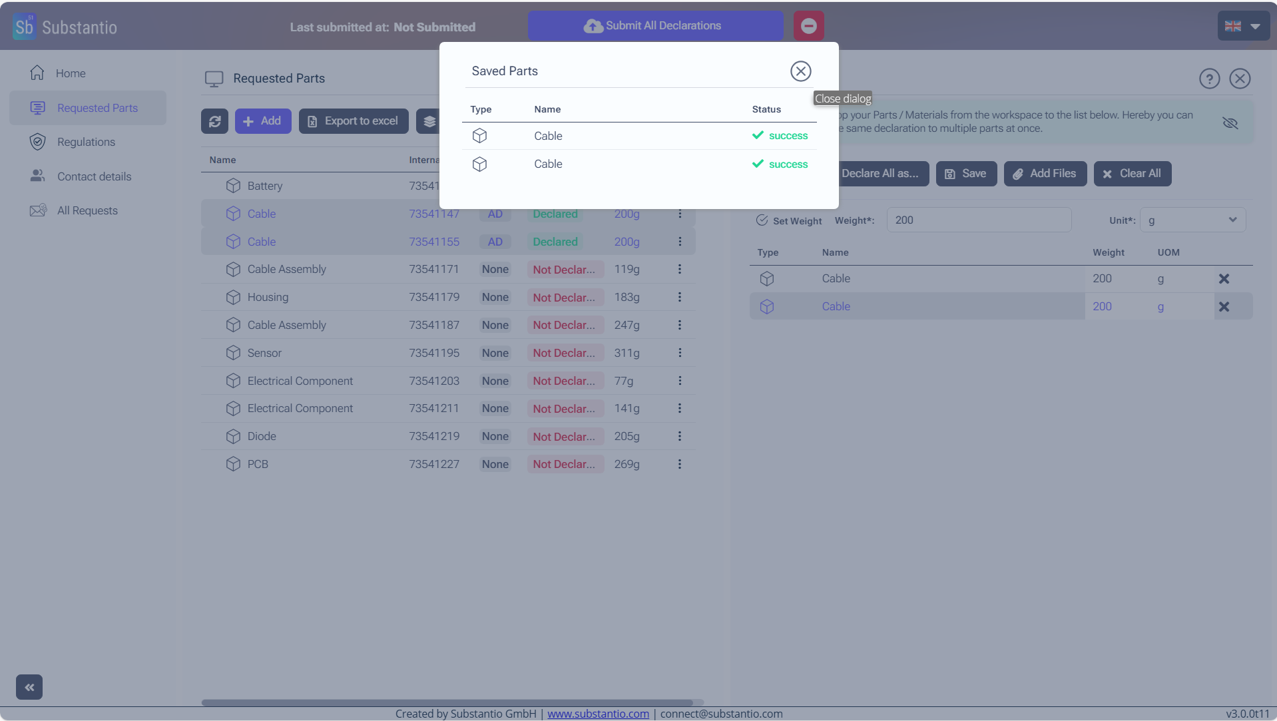
Task: Collapse the sidebar with double-arrow button
Action: pyautogui.click(x=29, y=687)
